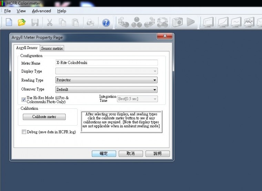Viewport: 262px width, 191px height.
Task: Open the View menu
Action: point(21,11)
